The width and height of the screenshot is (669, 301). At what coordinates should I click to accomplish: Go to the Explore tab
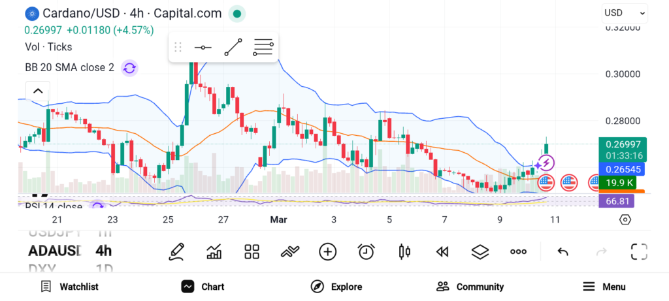point(336,287)
